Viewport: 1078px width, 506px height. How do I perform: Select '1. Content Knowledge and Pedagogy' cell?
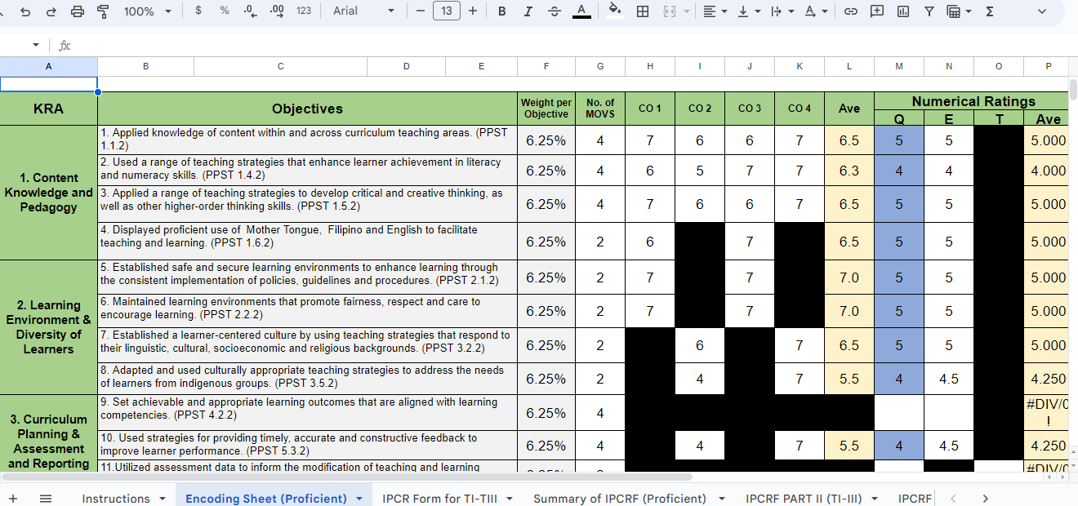coord(48,193)
